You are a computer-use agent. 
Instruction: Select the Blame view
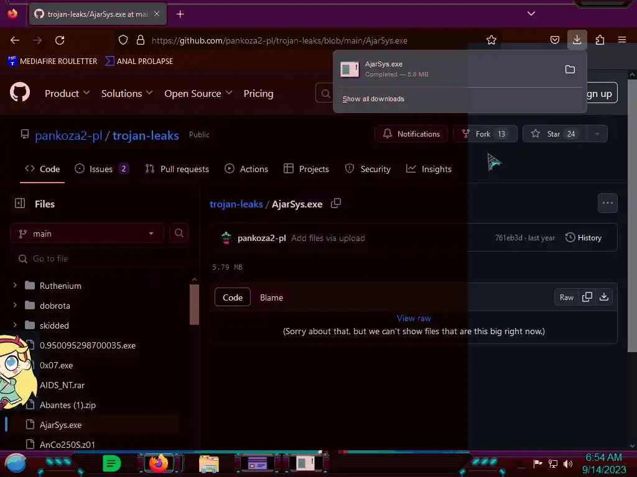point(271,298)
